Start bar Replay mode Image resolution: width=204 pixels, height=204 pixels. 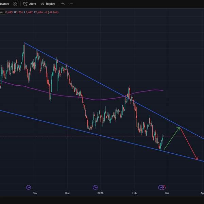pos(50,4)
